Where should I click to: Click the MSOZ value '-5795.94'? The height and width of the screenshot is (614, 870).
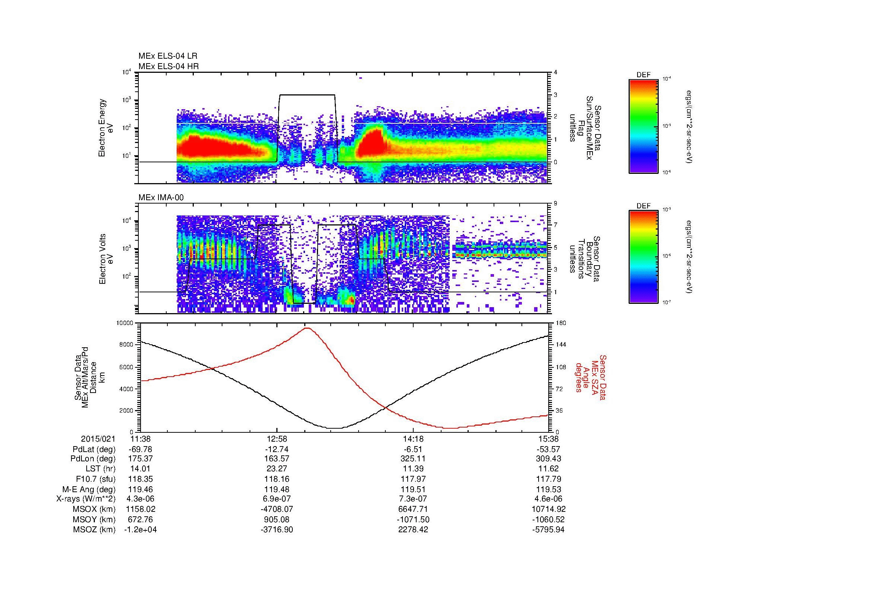point(549,530)
